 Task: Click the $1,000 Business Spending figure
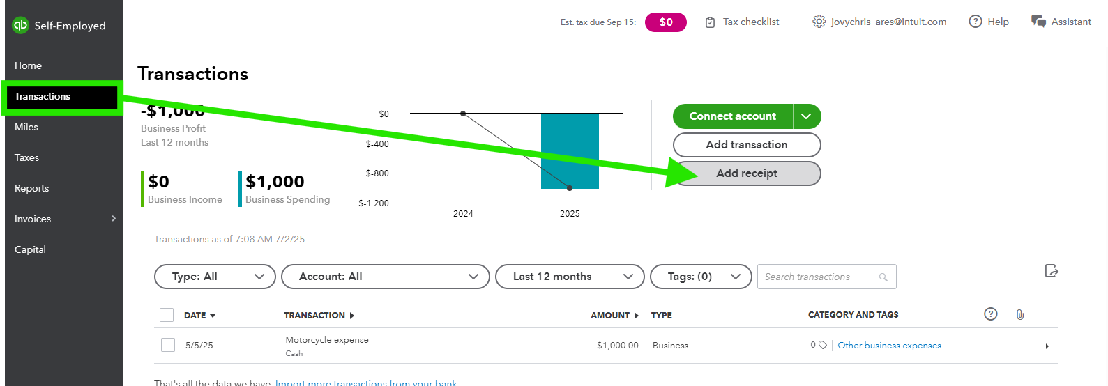(275, 182)
